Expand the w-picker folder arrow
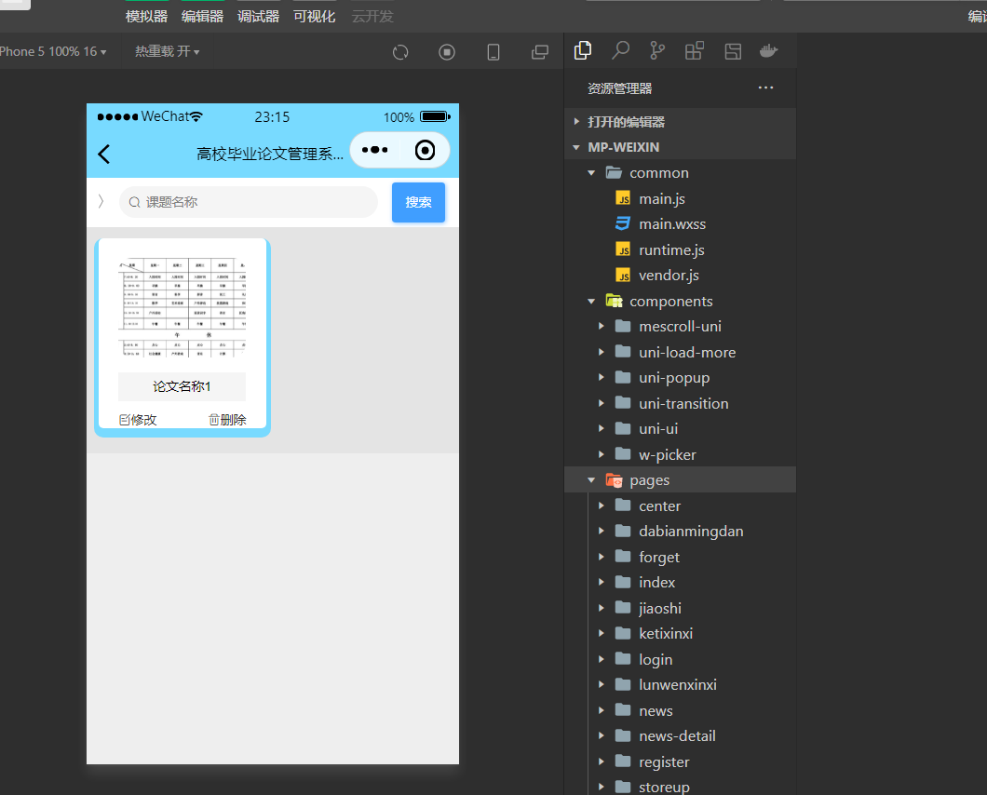The height and width of the screenshot is (795, 987). pos(602,454)
